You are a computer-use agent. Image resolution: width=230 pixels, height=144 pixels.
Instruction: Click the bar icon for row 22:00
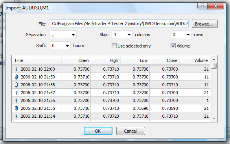click(x=16, y=69)
